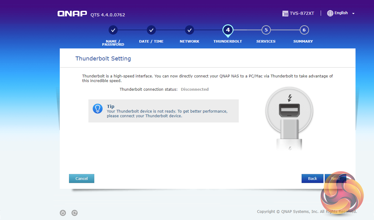374x220 pixels.
Task: Click the Back button
Action: (x=312, y=178)
